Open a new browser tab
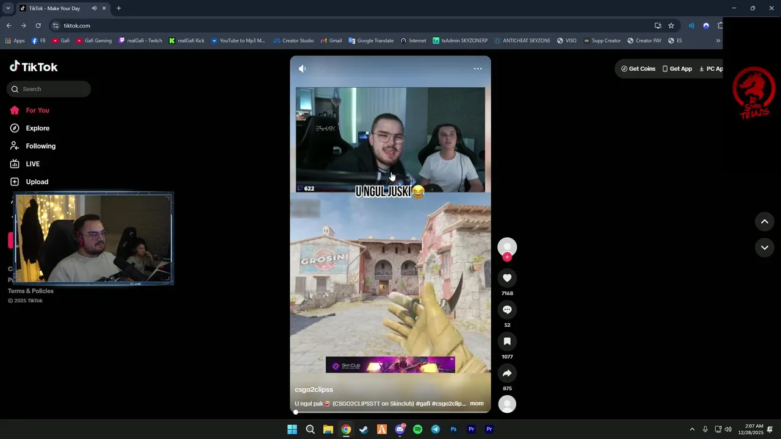The height and width of the screenshot is (439, 781). point(118,9)
